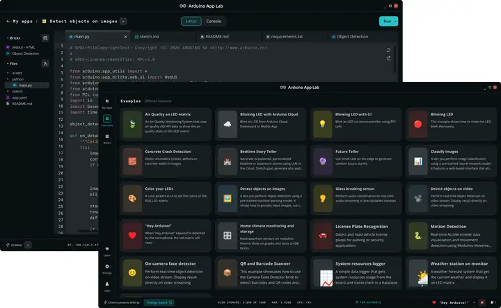501x308 pixels.
Task: Stop the running "Hey Arduino!" app
Action: pyautogui.click(x=482, y=302)
